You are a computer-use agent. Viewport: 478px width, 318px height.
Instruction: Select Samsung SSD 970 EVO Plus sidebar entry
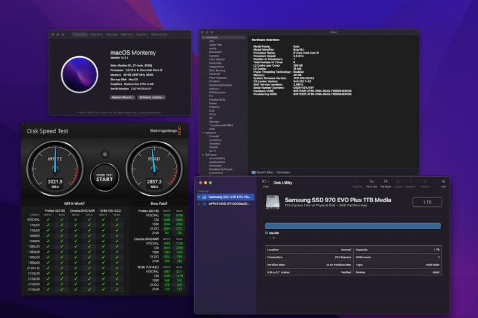[x=226, y=197]
